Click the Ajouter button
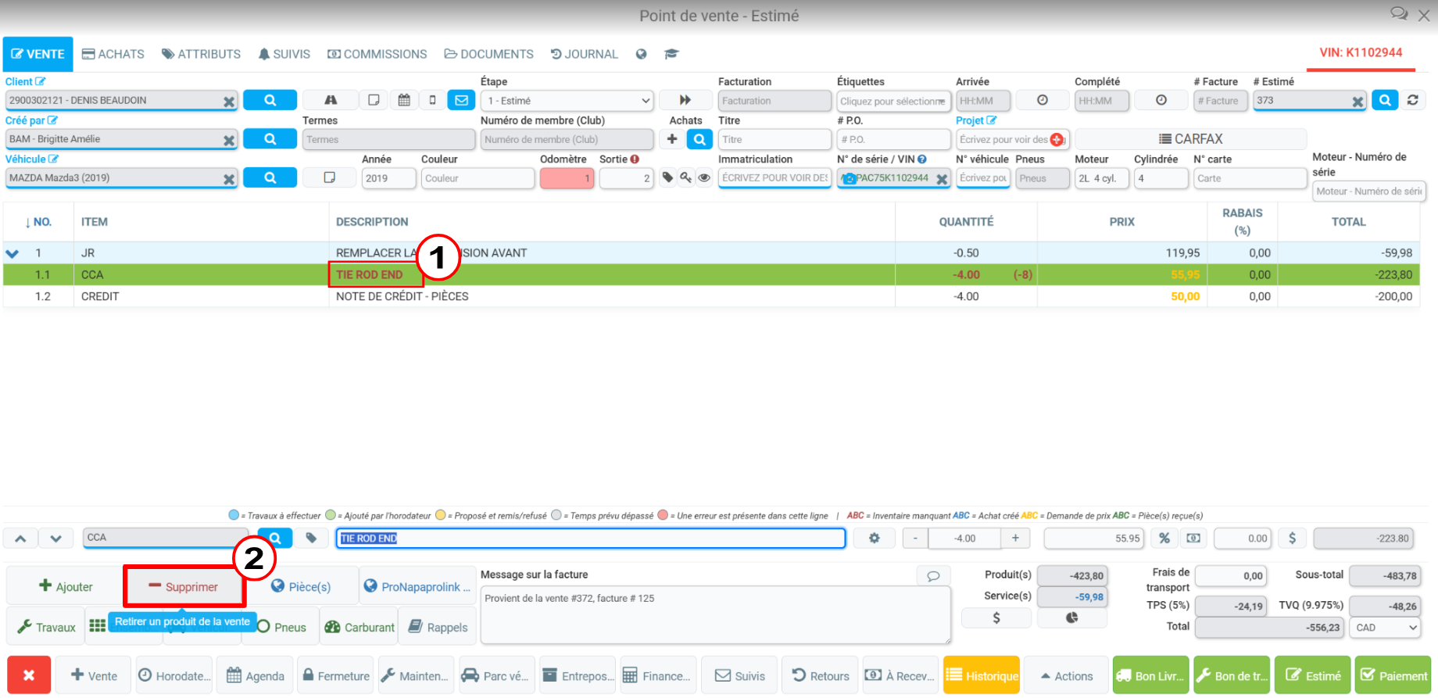The height and width of the screenshot is (698, 1438). [x=66, y=586]
